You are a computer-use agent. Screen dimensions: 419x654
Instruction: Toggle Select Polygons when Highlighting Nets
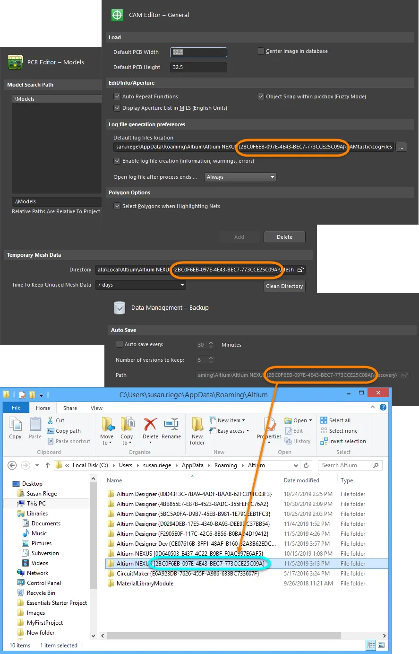tap(117, 206)
